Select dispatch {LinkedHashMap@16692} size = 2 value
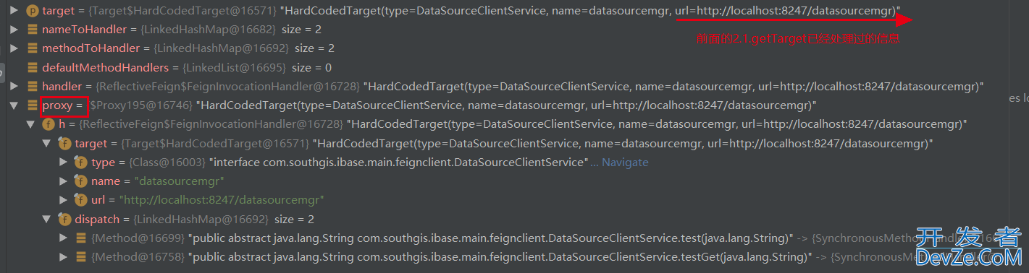 [223, 219]
